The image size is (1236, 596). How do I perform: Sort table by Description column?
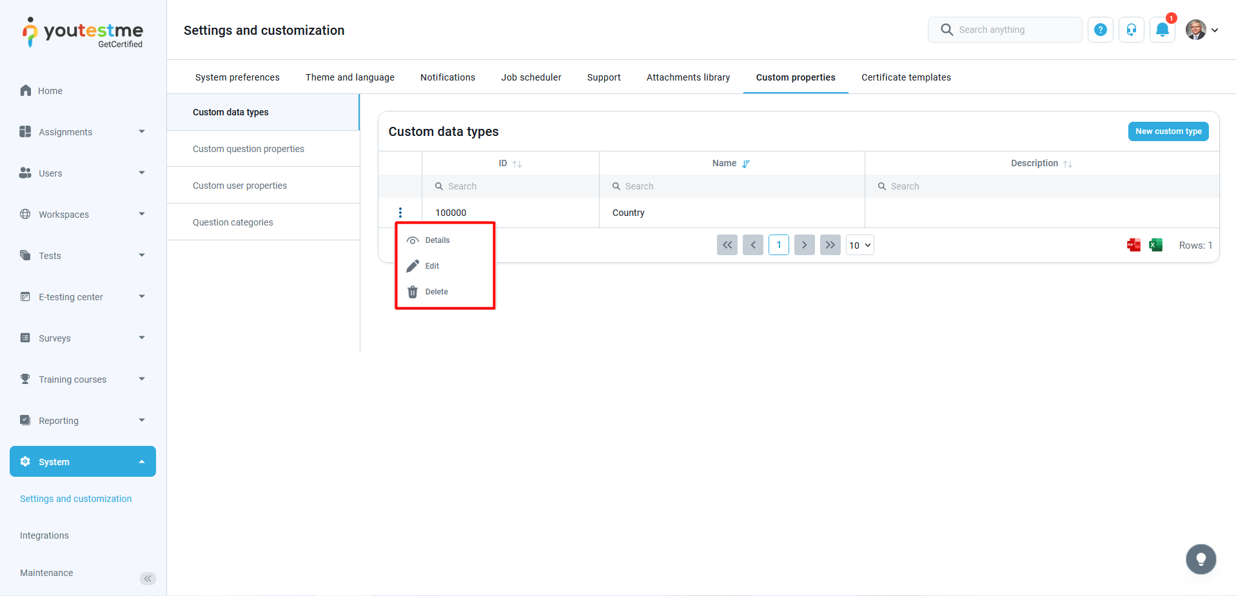[1068, 164]
